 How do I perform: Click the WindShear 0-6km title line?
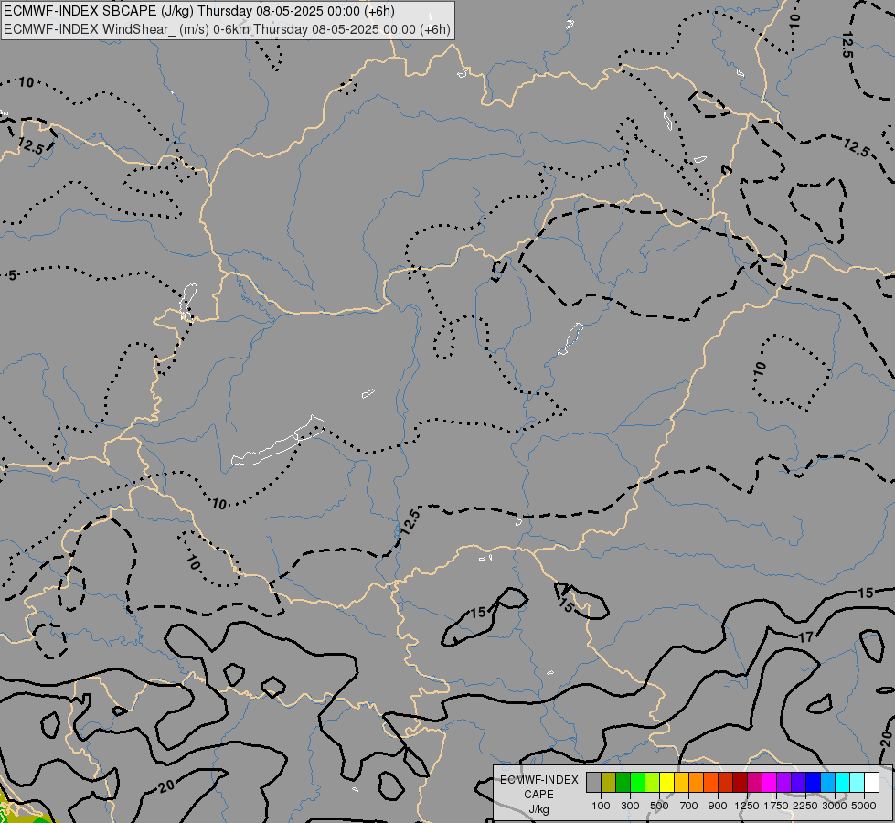pos(227,29)
